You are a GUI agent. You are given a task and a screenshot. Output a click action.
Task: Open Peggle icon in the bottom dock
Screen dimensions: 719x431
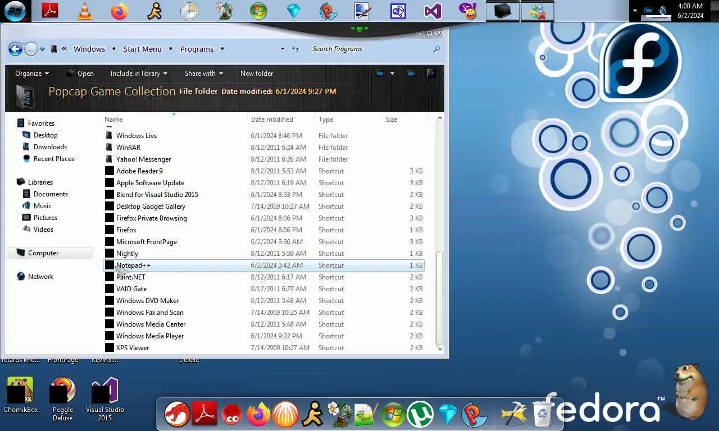[474, 415]
